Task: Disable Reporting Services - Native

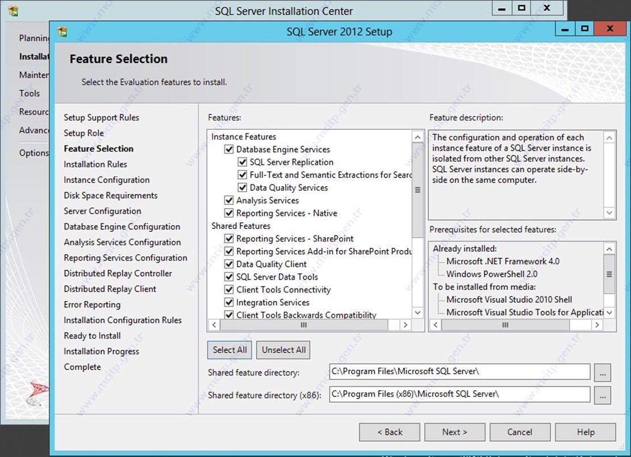Action: (229, 213)
